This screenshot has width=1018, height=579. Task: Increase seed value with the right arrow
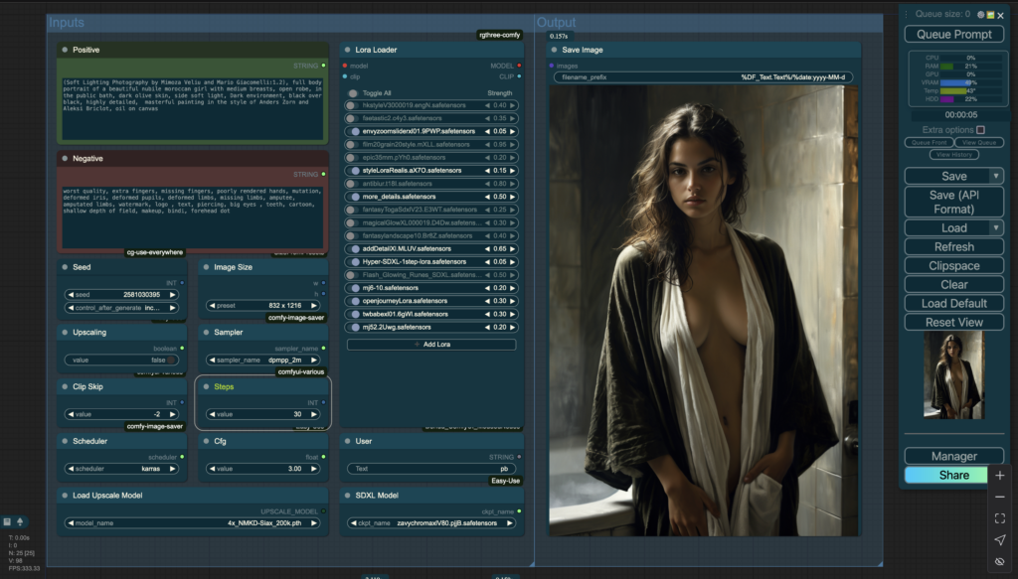pyautogui.click(x=172, y=294)
